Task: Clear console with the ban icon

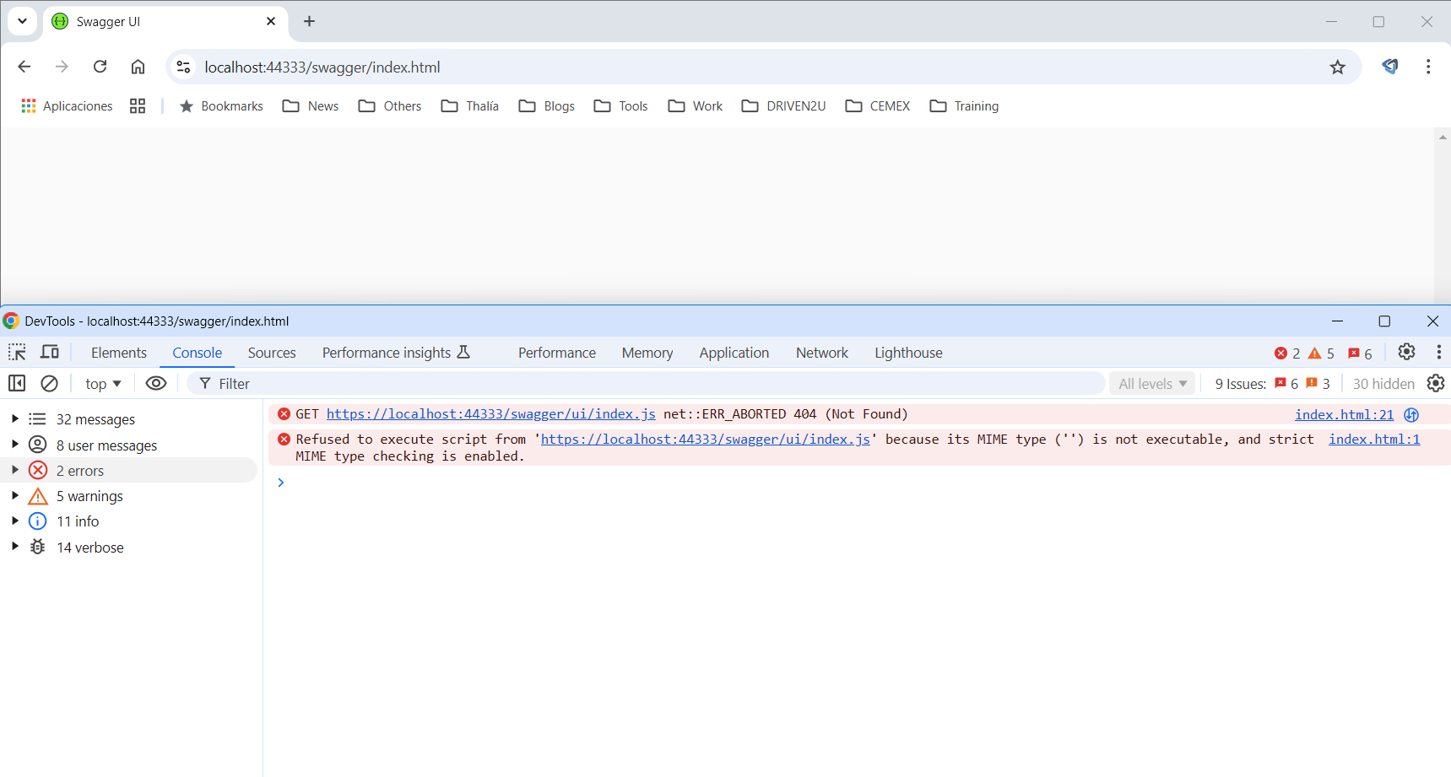Action: click(x=50, y=384)
